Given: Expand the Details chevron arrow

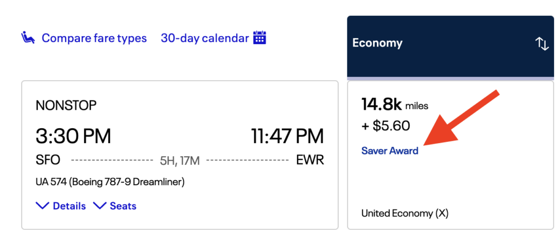Looking at the screenshot, I should (42, 206).
